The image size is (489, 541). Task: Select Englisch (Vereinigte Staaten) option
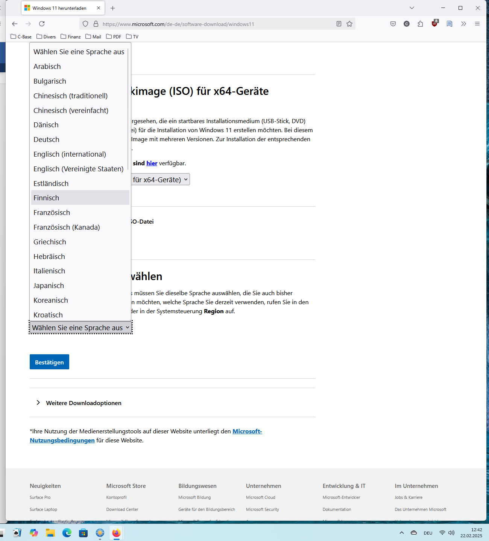[80, 169]
